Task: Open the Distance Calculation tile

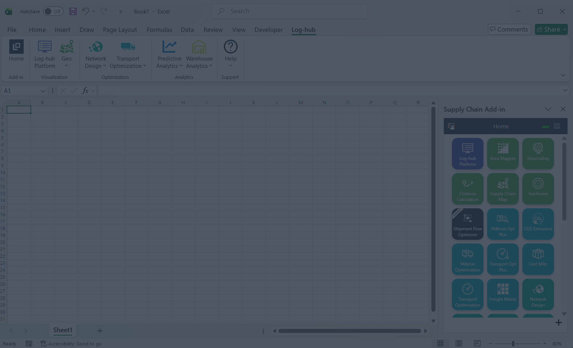Action: (x=467, y=189)
